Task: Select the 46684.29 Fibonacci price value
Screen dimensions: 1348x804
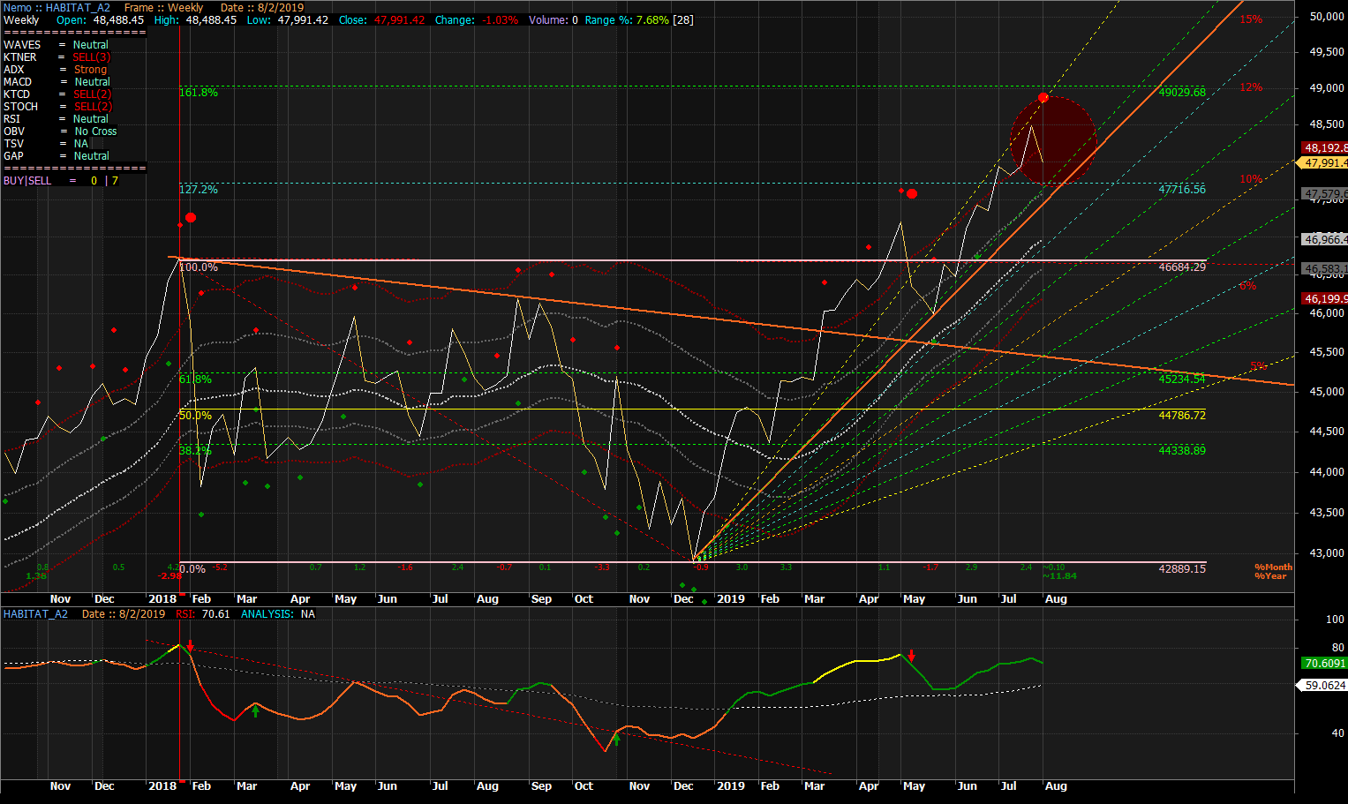Action: coord(1182,267)
